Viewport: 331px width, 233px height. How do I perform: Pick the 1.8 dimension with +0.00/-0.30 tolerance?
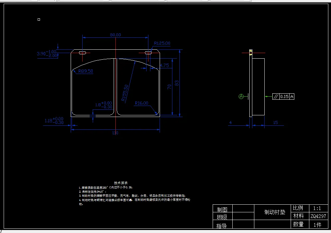104,105
